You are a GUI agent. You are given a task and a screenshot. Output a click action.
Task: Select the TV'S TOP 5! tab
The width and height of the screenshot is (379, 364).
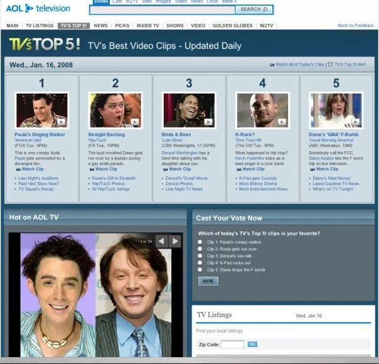[73, 26]
